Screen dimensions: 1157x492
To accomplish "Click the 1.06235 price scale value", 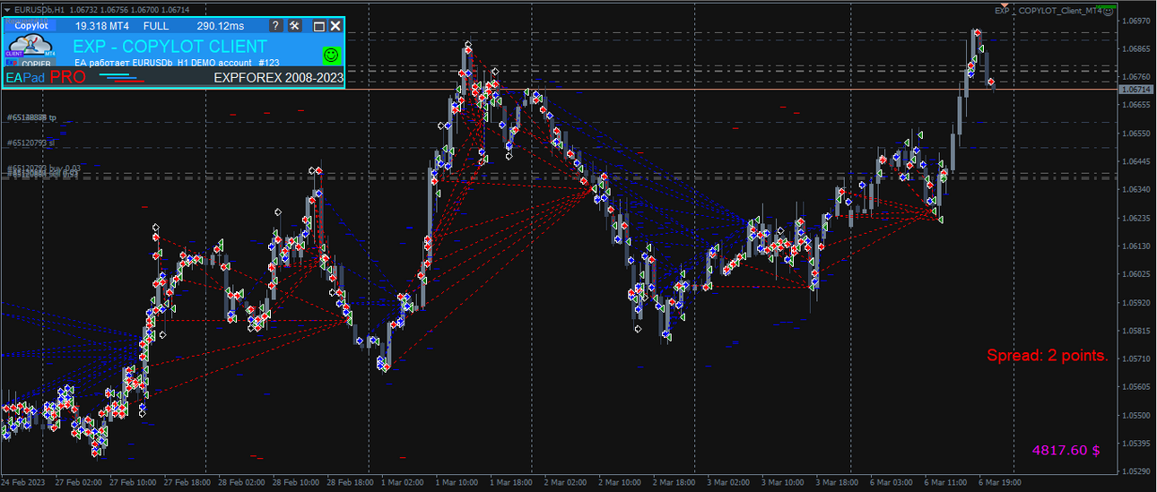I will click(x=1136, y=218).
